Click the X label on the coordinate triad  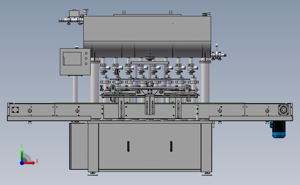(x=37, y=161)
